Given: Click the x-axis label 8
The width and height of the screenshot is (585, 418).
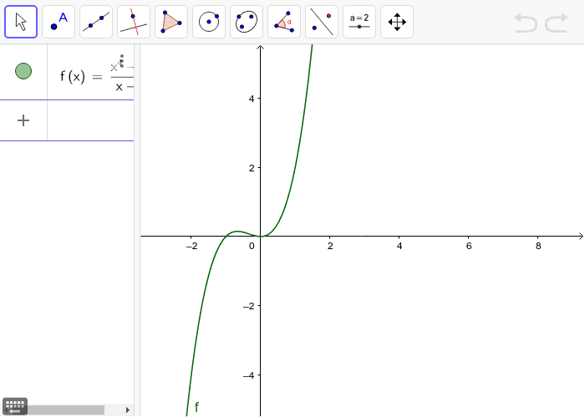Looking at the screenshot, I should pos(538,246).
